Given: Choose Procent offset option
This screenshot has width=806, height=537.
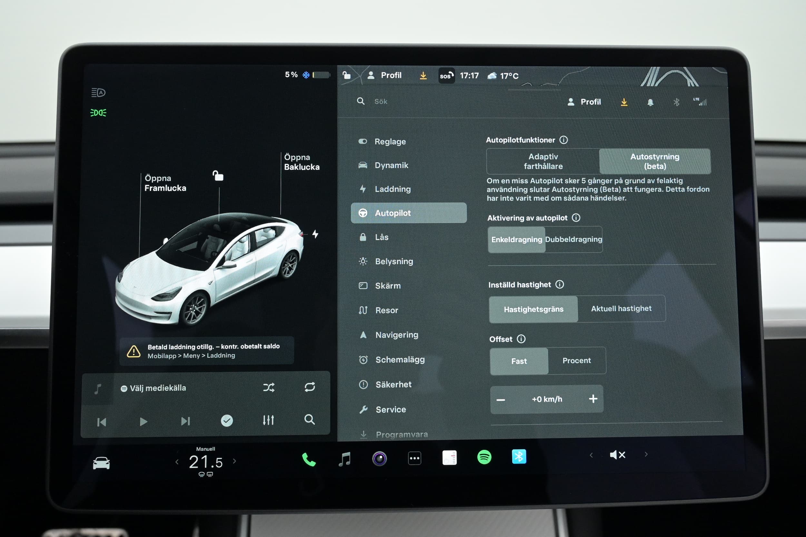Looking at the screenshot, I should [576, 360].
